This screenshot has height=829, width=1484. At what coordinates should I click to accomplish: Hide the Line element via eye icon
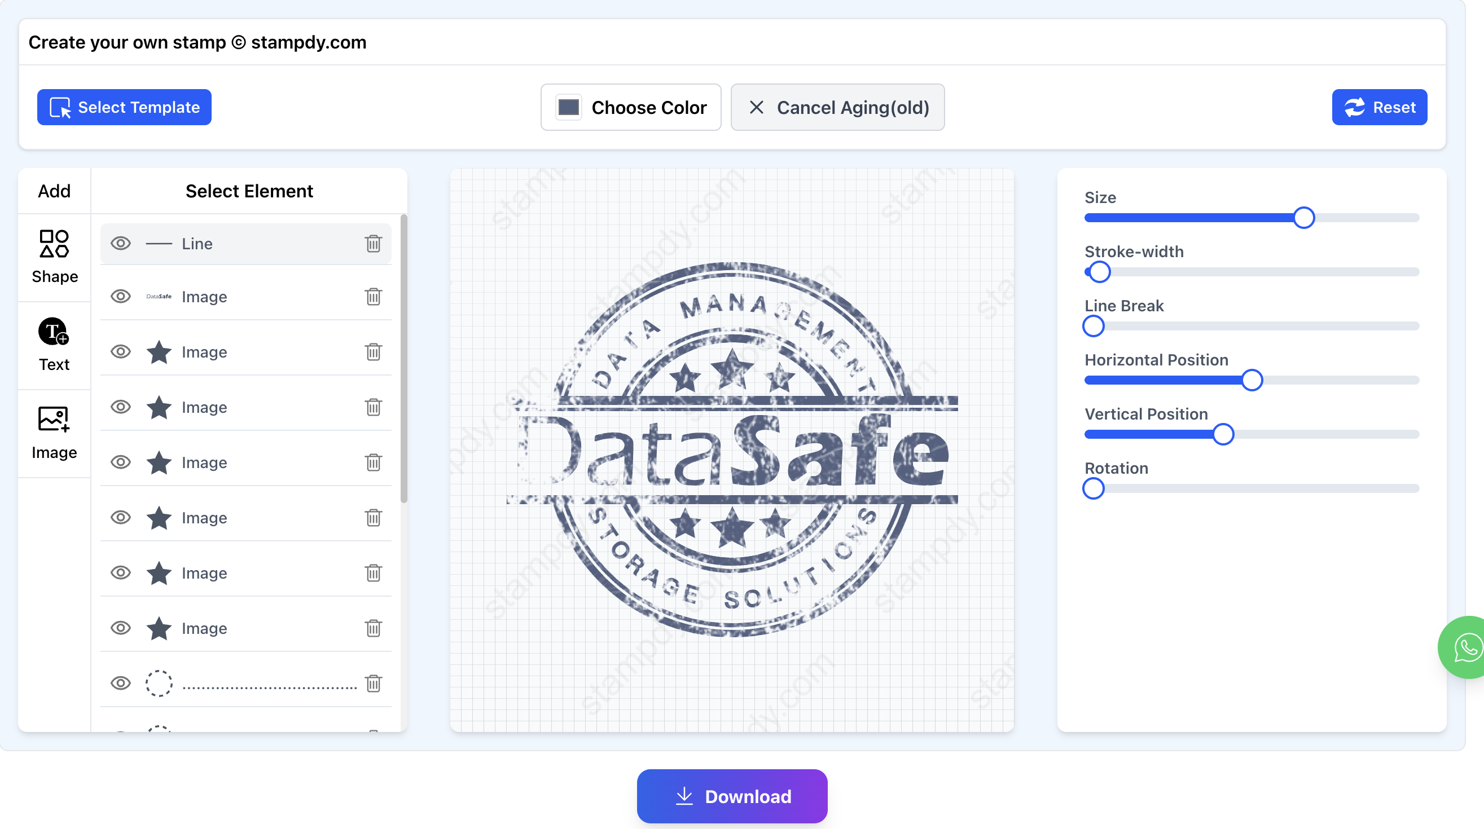pos(120,244)
